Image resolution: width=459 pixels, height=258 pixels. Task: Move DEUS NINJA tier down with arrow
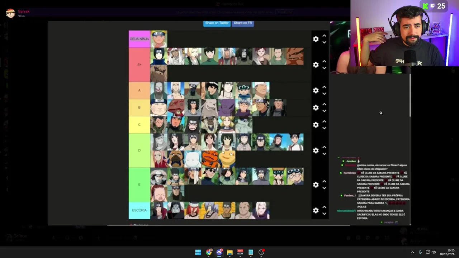point(324,42)
